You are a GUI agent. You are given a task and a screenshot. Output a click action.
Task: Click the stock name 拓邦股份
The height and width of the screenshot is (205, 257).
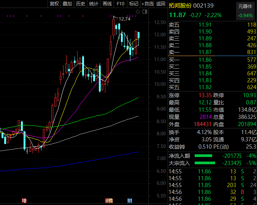coord(180,6)
